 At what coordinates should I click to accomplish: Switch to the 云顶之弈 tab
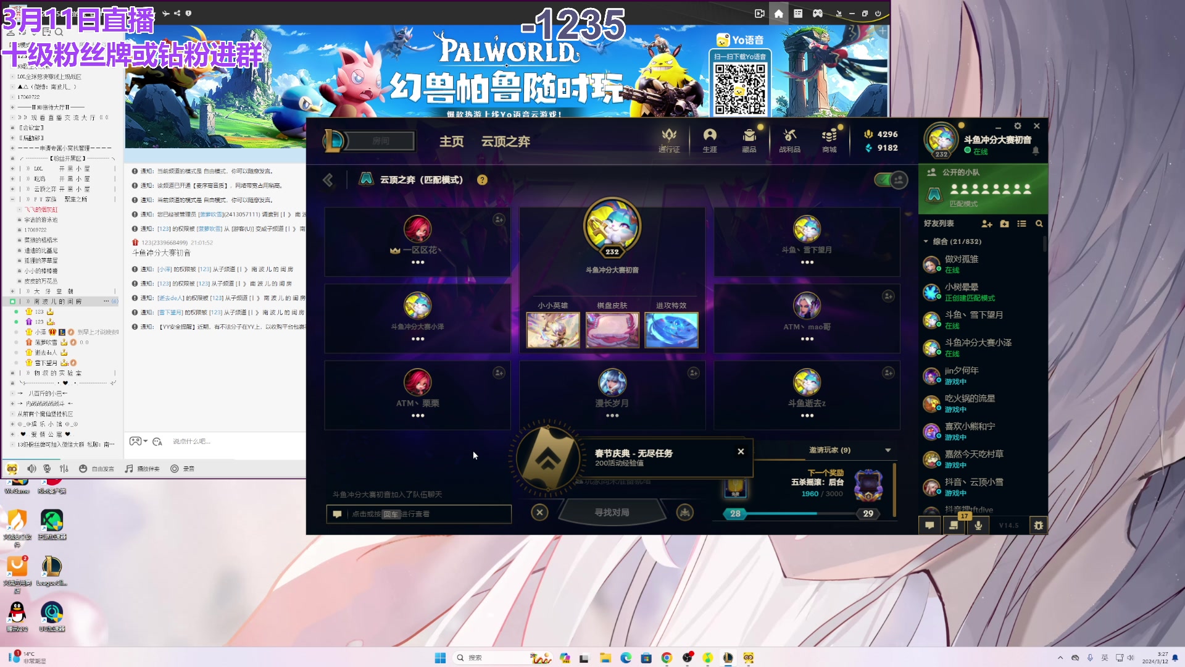click(505, 141)
